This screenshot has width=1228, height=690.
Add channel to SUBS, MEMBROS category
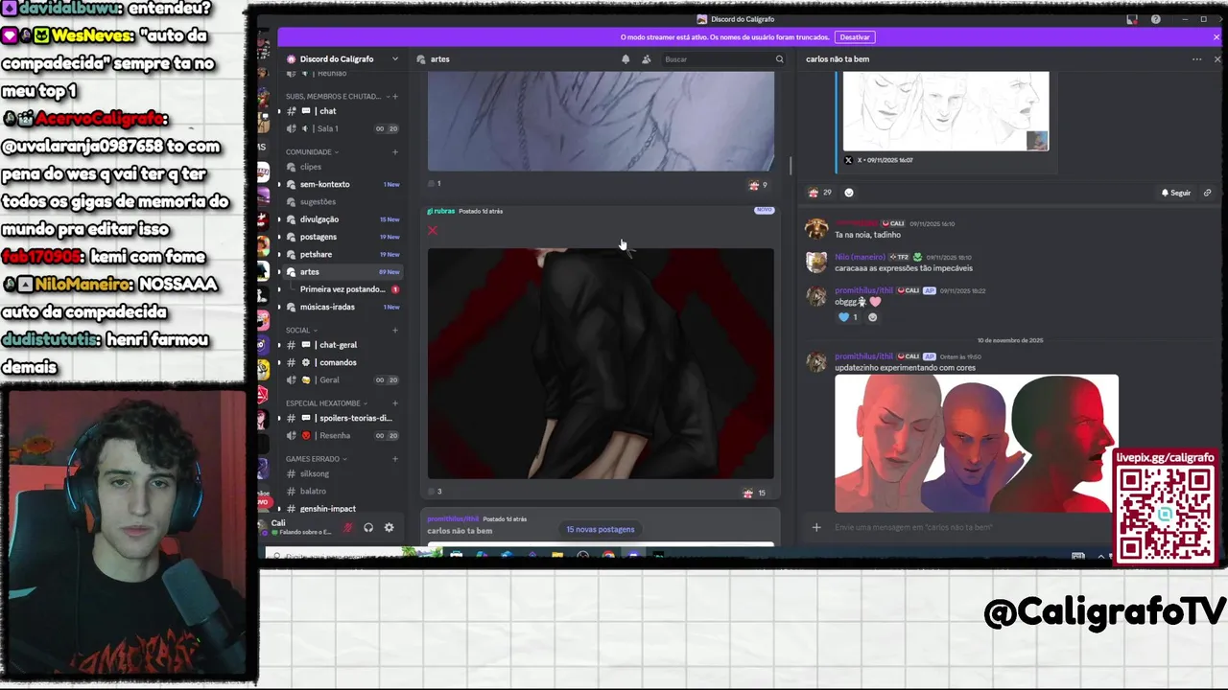point(395,96)
